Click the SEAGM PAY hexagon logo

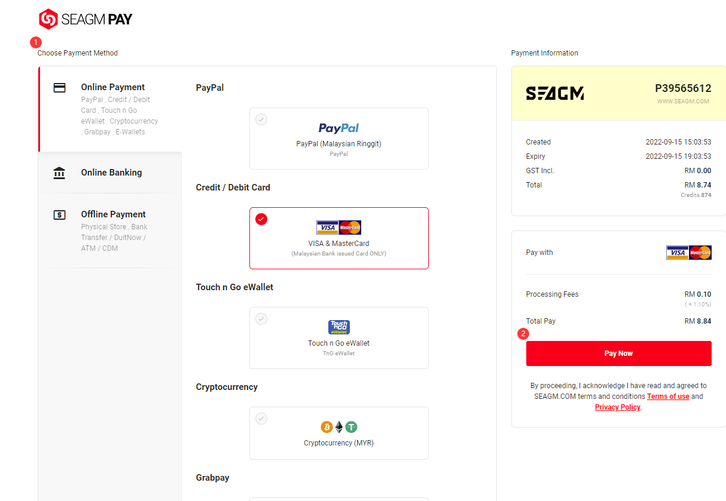pyautogui.click(x=48, y=19)
